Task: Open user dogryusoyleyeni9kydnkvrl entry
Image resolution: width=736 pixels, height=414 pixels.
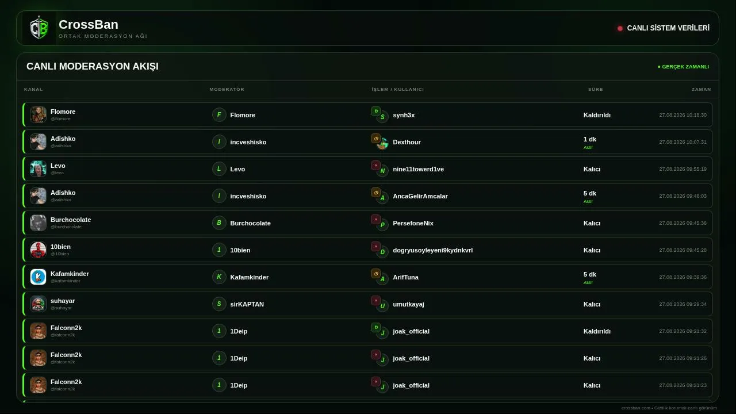Action: (x=432, y=250)
